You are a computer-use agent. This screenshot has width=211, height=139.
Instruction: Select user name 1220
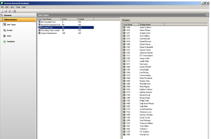pos(128,132)
